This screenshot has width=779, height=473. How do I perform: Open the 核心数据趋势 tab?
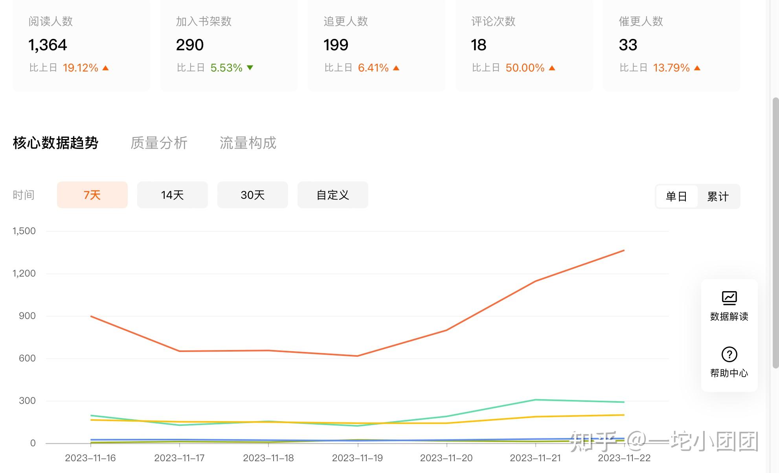coord(55,143)
